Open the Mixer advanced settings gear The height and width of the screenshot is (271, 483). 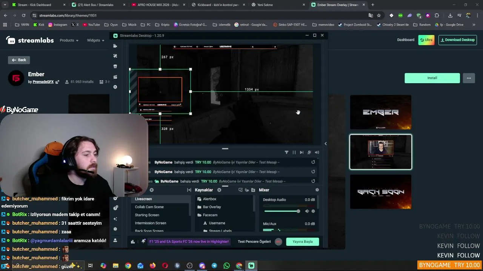click(x=317, y=190)
